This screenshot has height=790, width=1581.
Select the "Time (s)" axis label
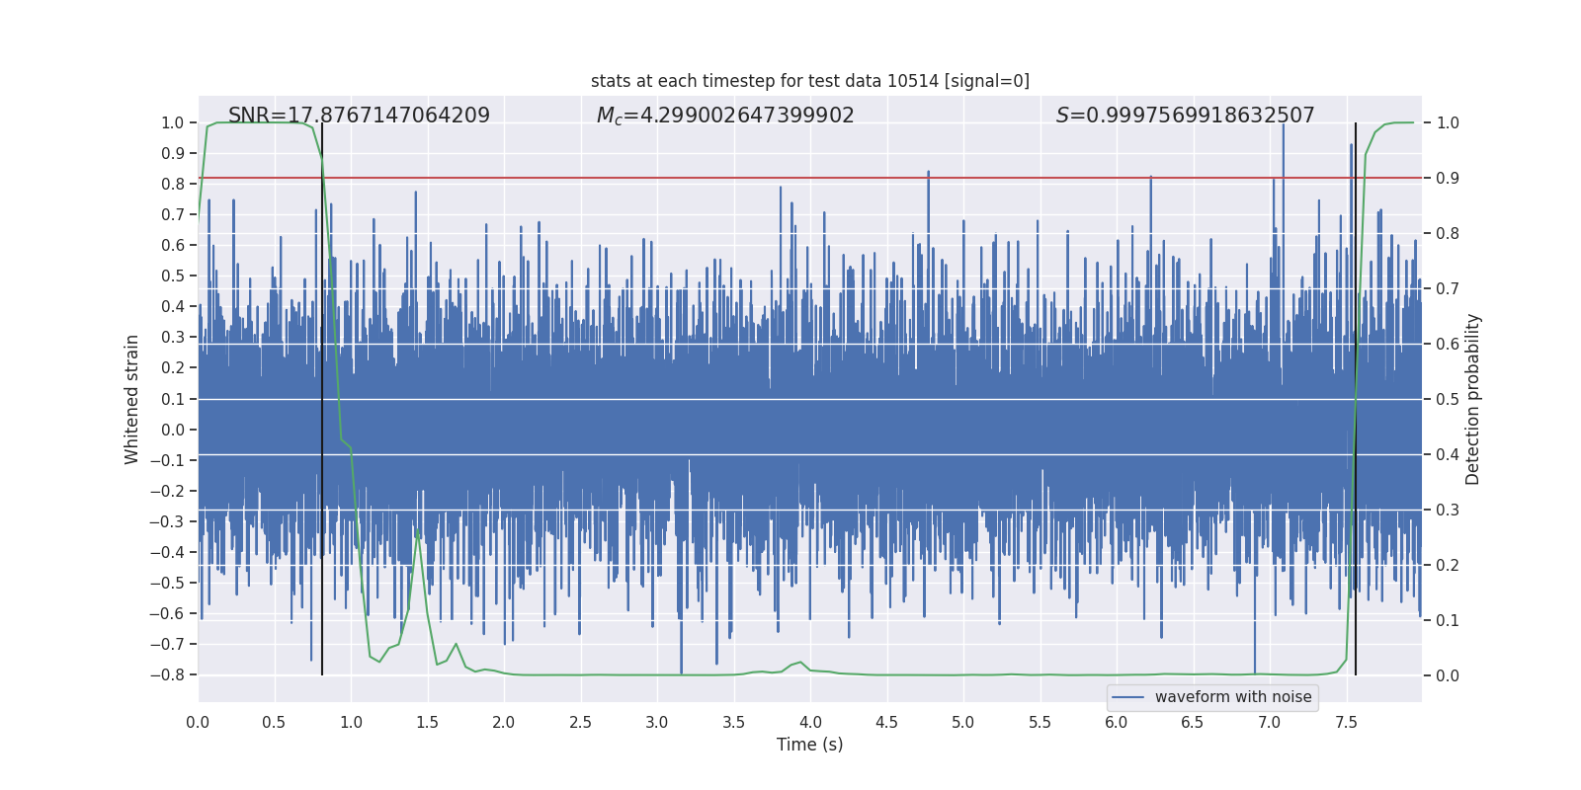(810, 745)
